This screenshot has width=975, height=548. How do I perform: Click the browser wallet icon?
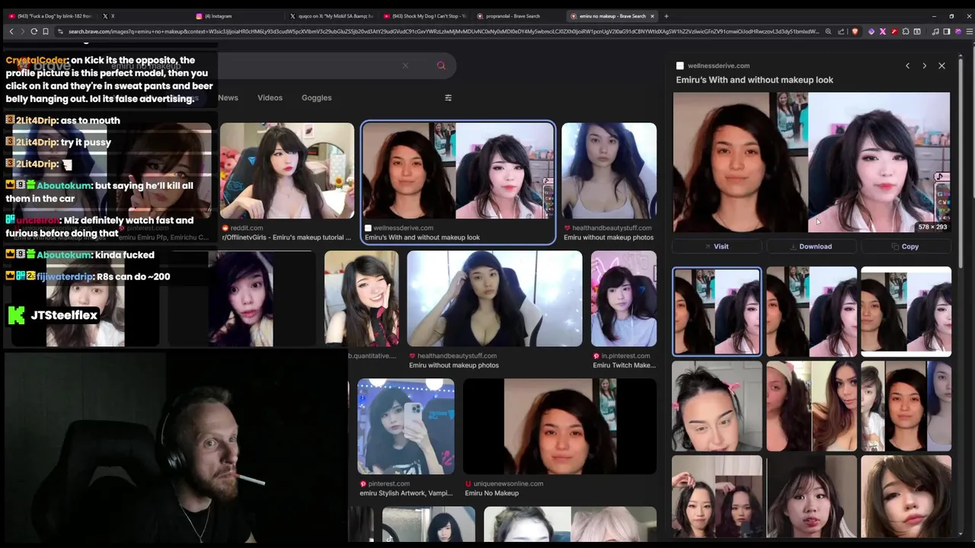[917, 31]
